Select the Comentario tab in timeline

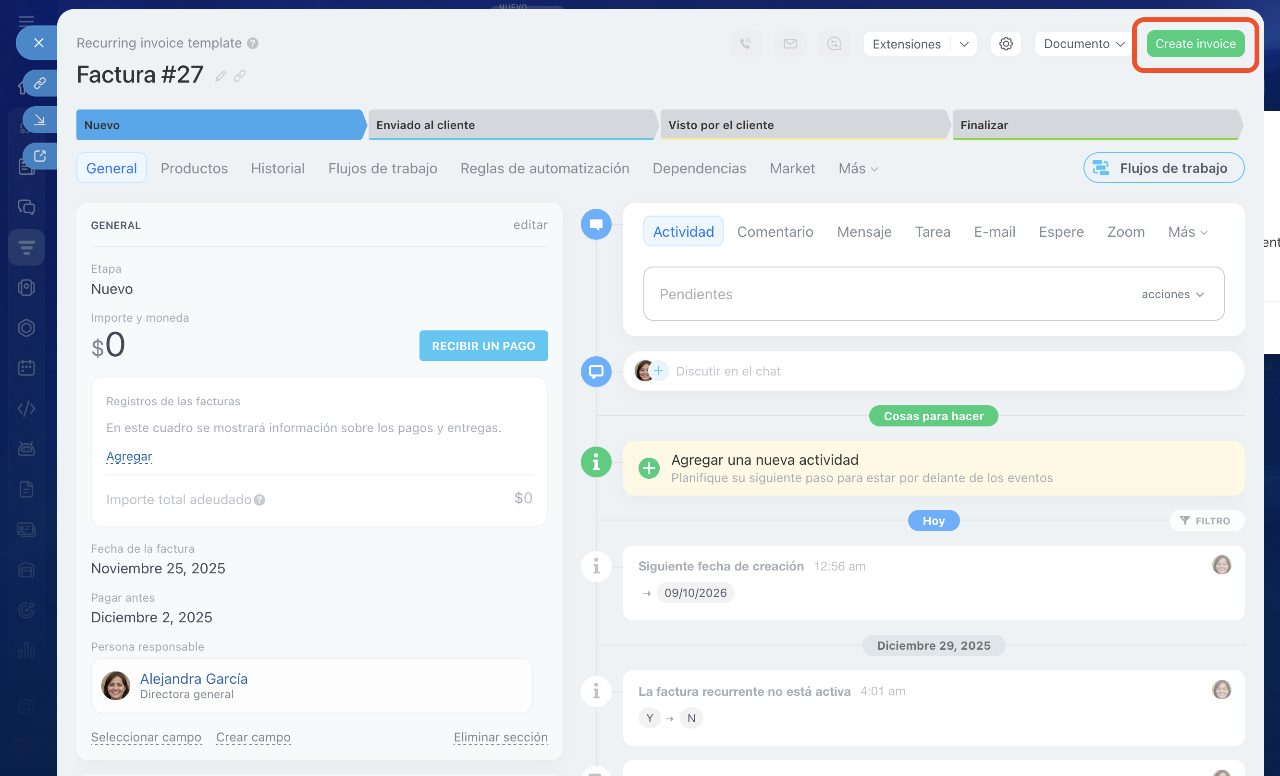[775, 231]
